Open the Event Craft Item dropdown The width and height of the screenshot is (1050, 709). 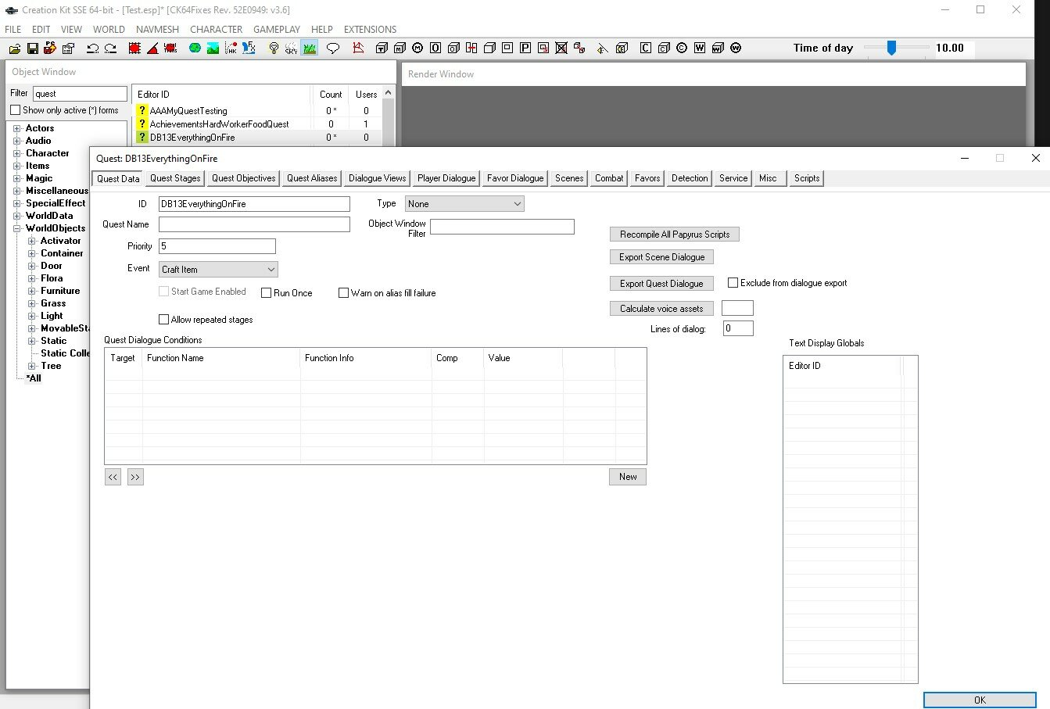[218, 270]
